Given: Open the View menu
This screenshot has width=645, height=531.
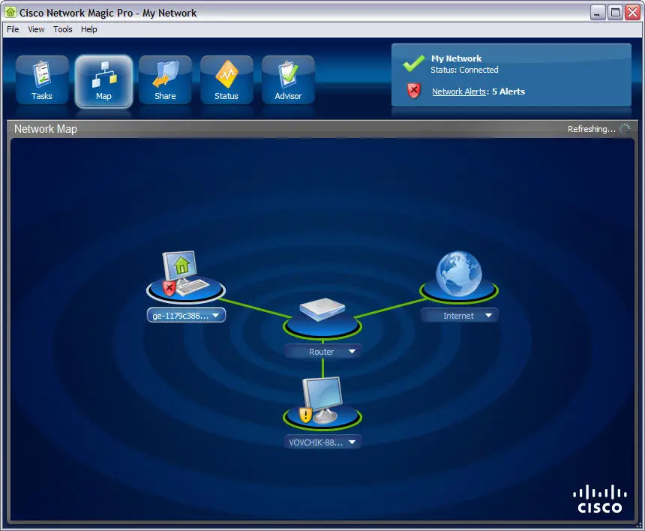Looking at the screenshot, I should click(36, 29).
